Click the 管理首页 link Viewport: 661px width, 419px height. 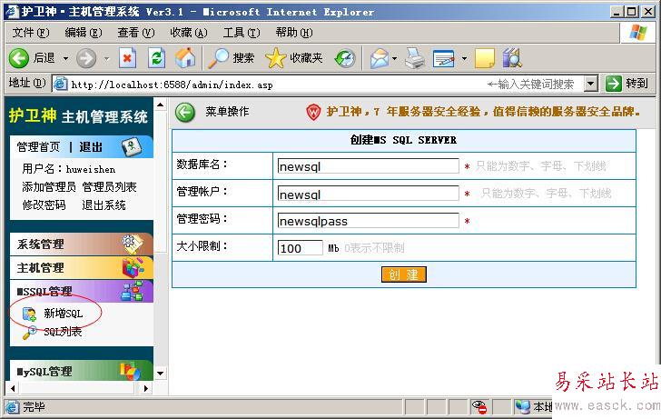click(x=38, y=147)
